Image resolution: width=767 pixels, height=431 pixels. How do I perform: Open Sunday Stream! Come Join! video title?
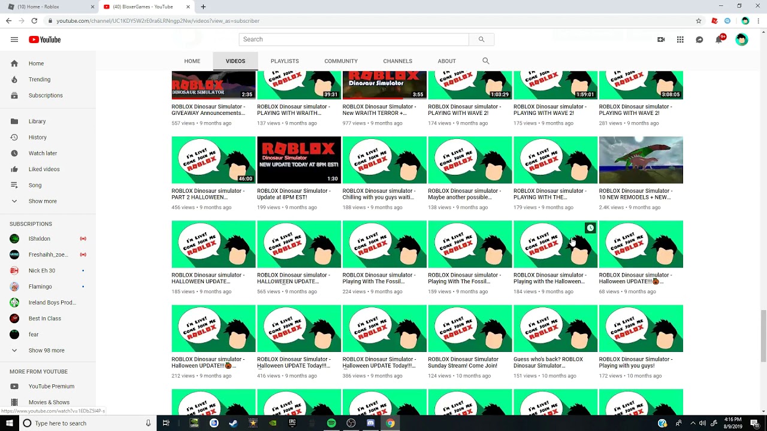click(463, 363)
